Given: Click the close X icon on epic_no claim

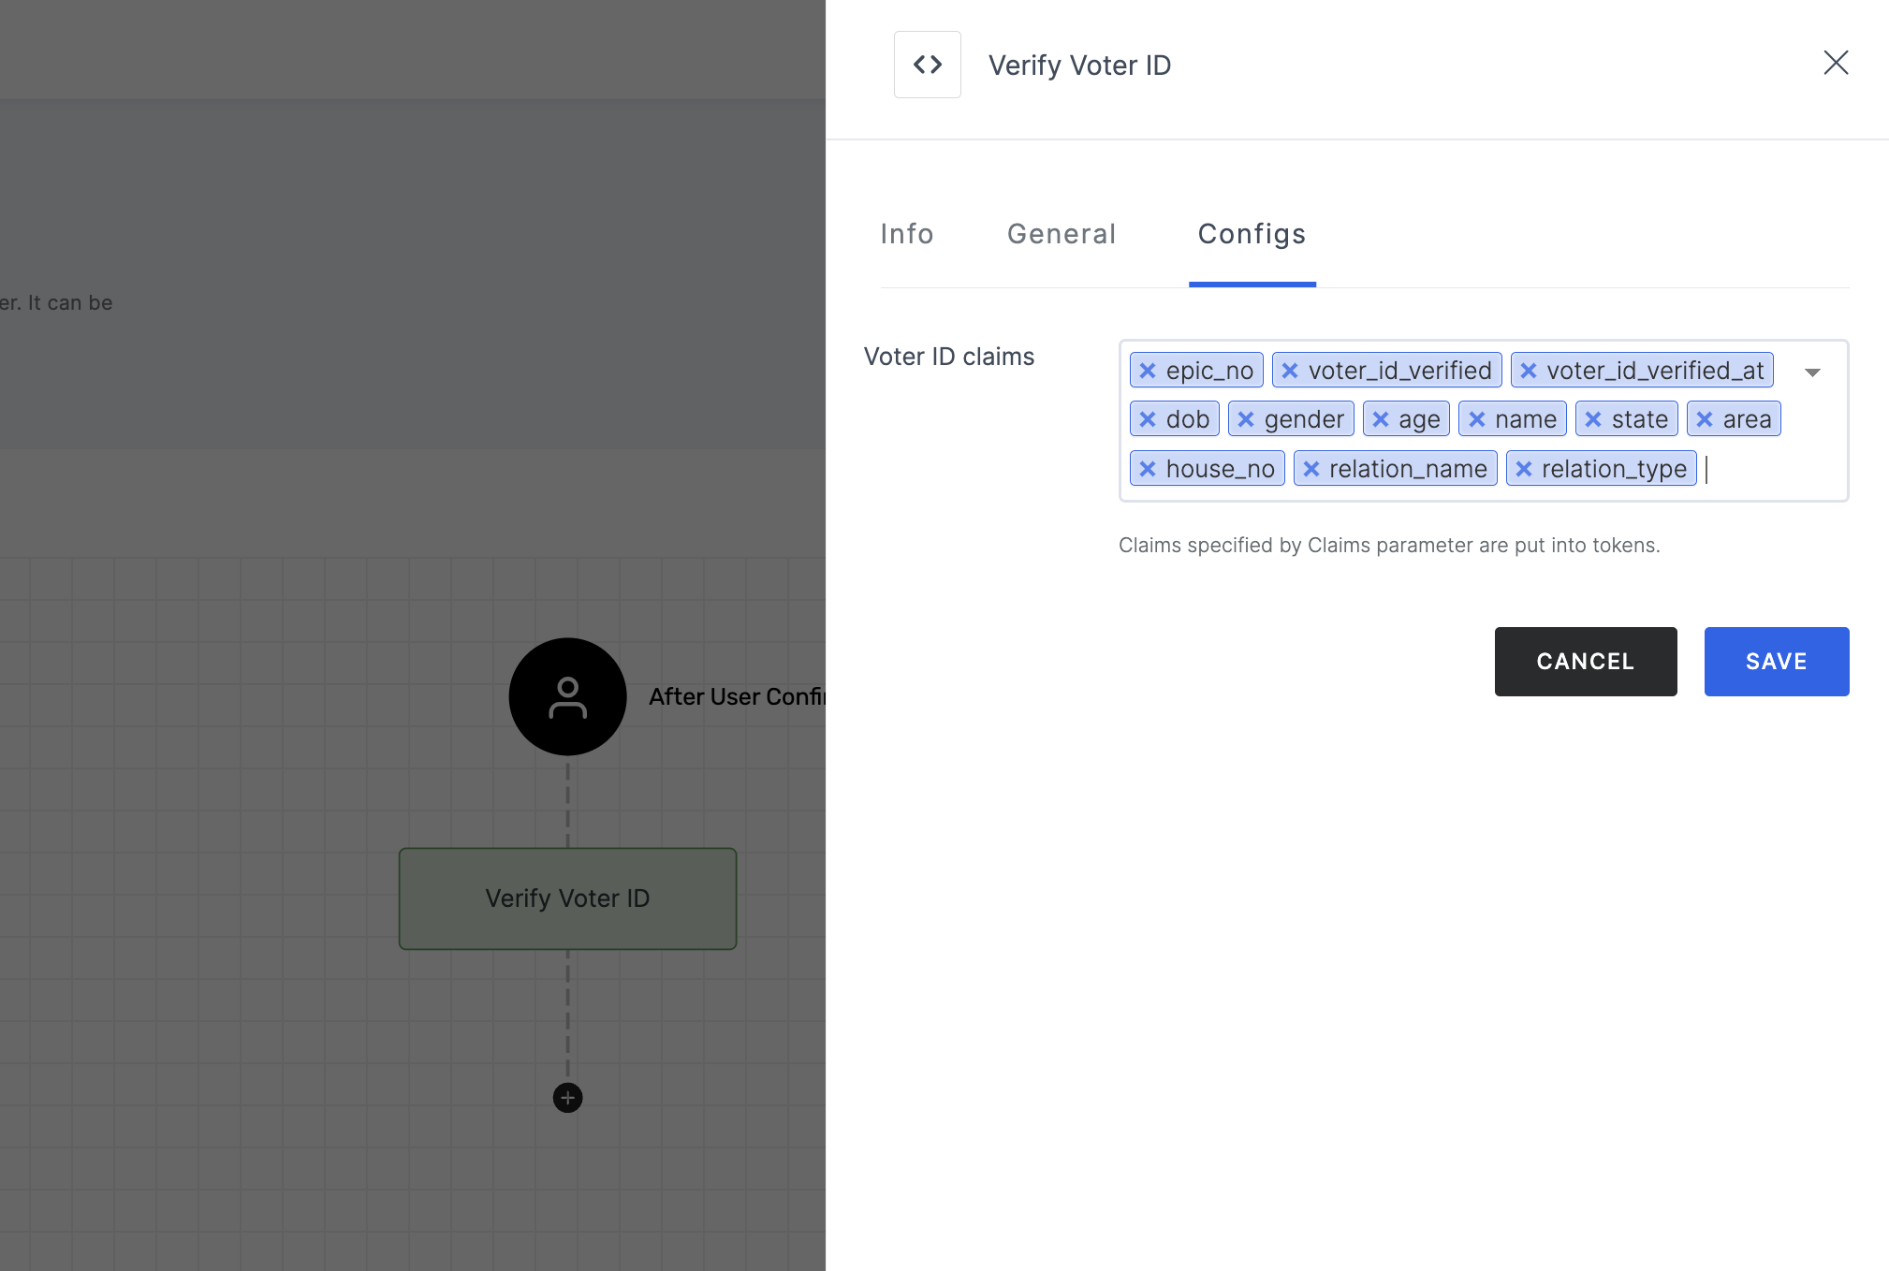Looking at the screenshot, I should (x=1148, y=371).
